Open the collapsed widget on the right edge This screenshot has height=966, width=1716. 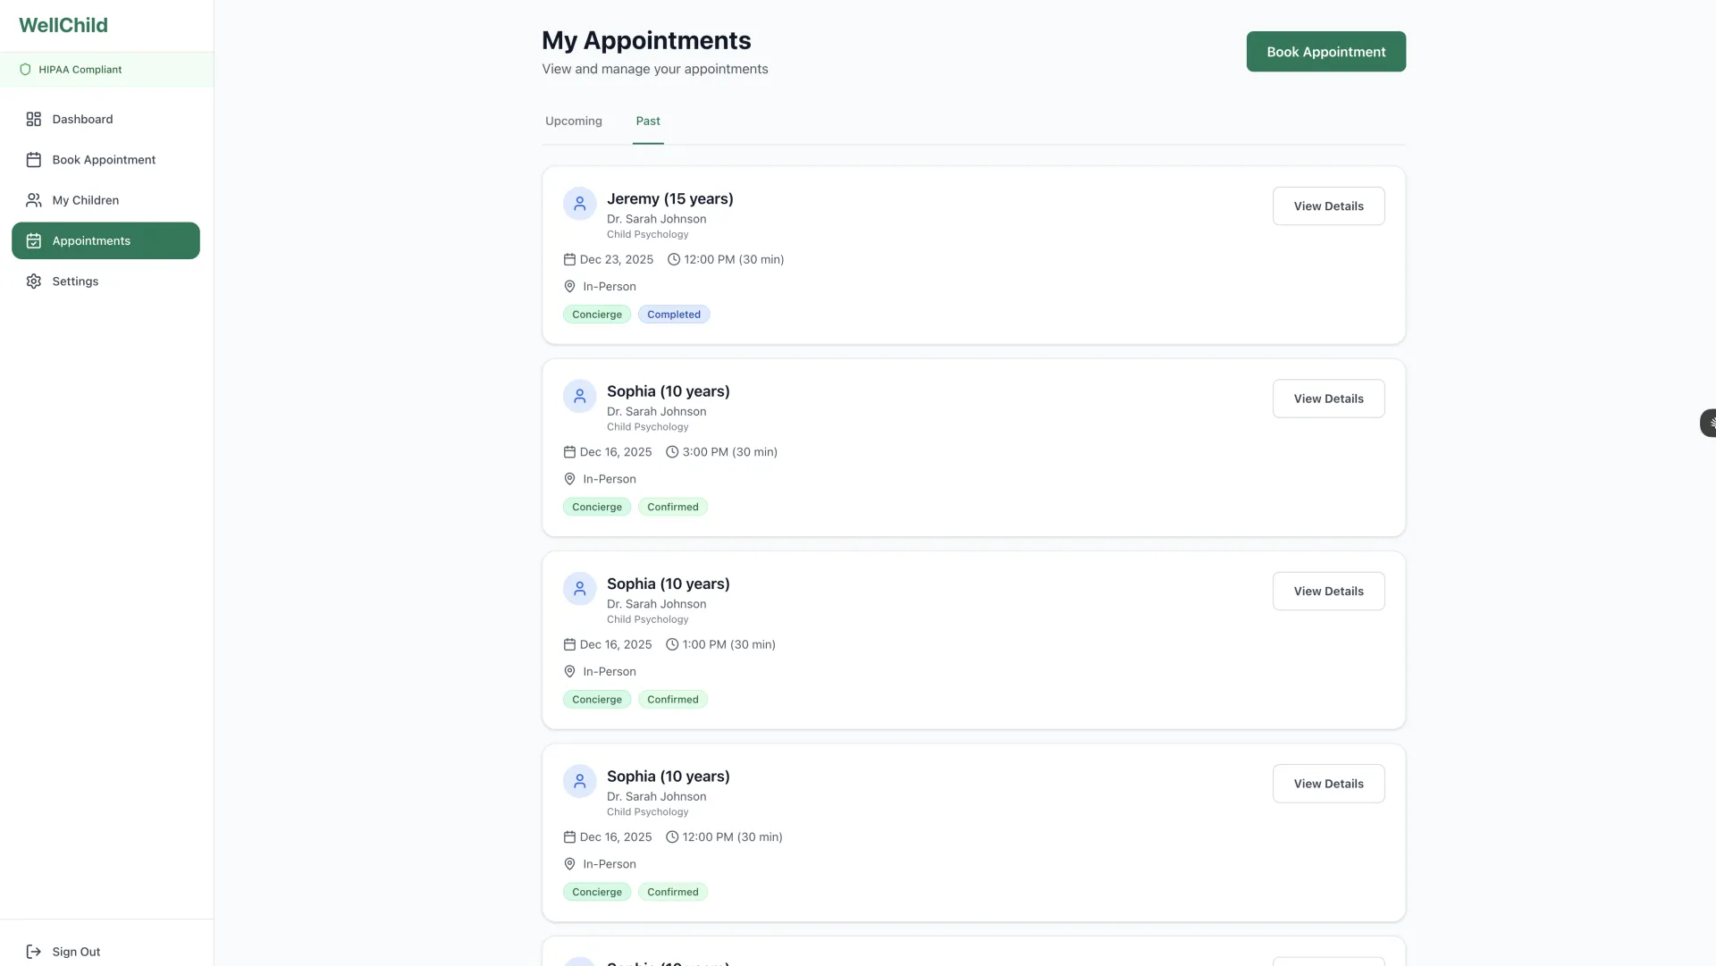click(x=1708, y=423)
